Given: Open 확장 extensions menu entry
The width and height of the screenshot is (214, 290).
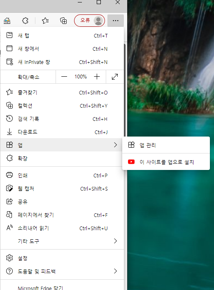Looking at the screenshot, I should (62, 158).
